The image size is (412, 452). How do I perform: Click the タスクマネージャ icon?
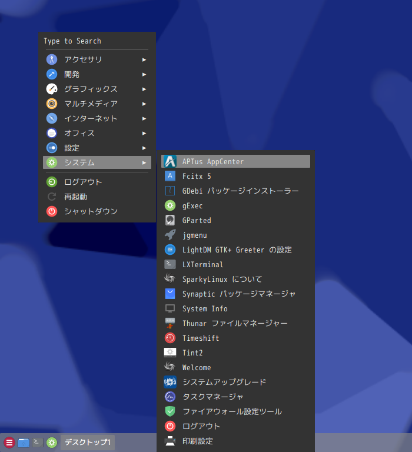pyautogui.click(x=170, y=397)
